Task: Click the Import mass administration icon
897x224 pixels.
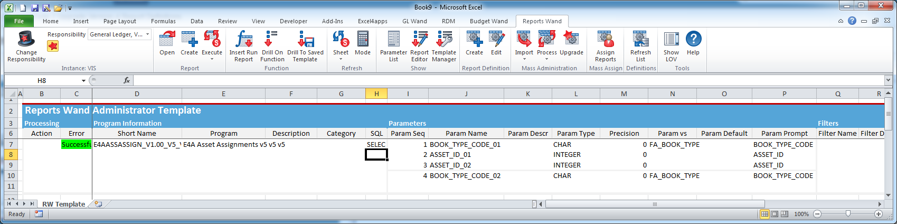Action: tap(524, 39)
